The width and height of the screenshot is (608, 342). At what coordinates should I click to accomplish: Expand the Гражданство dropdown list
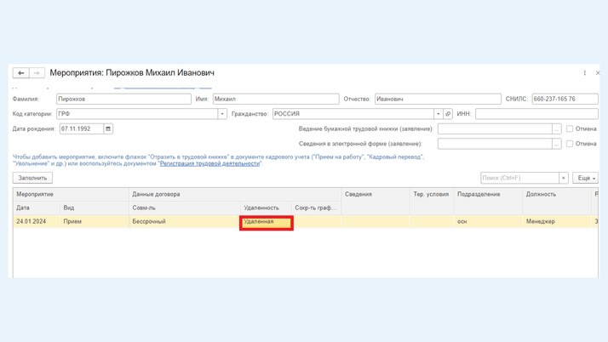click(x=438, y=114)
